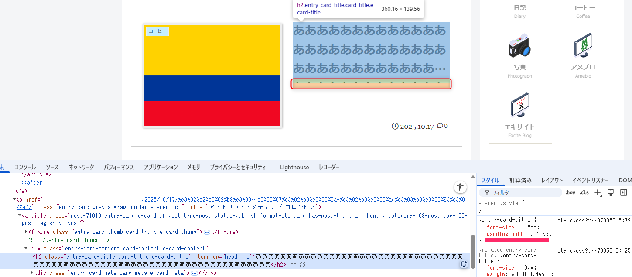Click the accessibility tree toggle icon
Screen dimensions: 632x277
coord(460,188)
